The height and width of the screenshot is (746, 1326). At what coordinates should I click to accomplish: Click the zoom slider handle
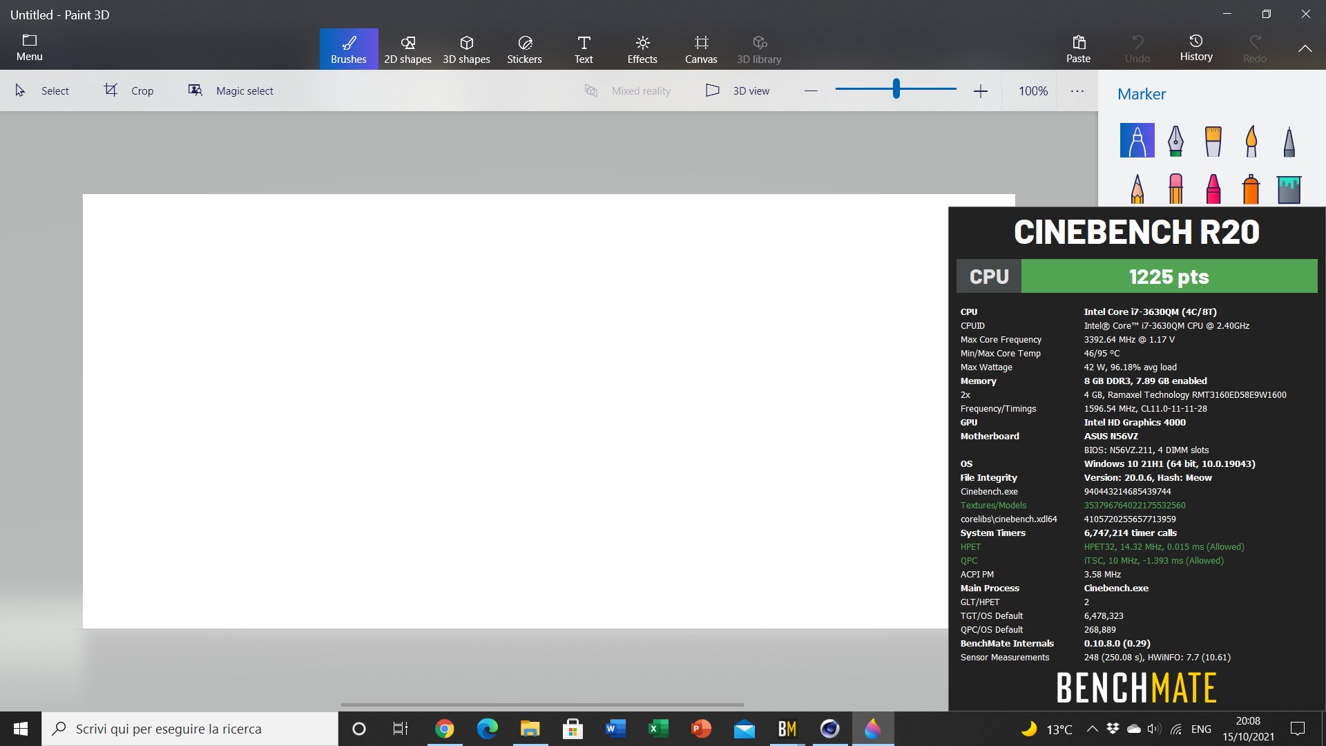[x=896, y=88]
